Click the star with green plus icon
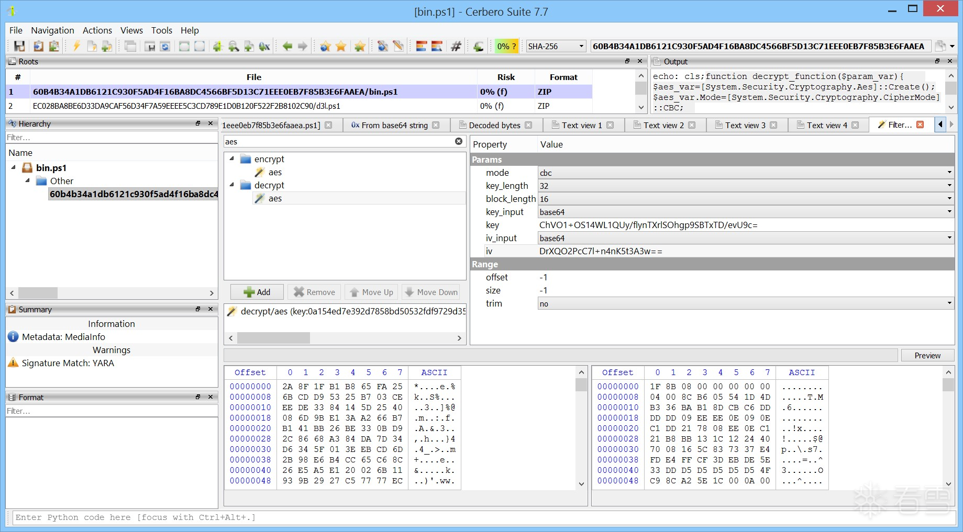The width and height of the screenshot is (963, 532). pyautogui.click(x=359, y=46)
